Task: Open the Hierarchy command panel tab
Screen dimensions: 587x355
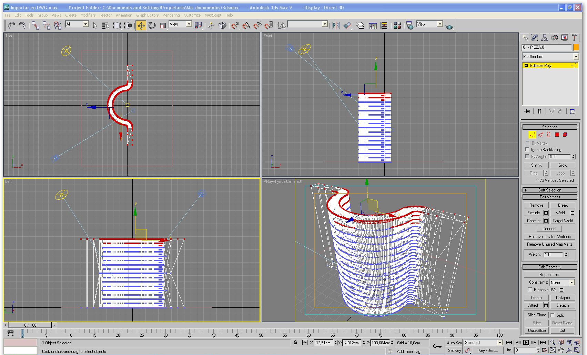Action: 545,38
